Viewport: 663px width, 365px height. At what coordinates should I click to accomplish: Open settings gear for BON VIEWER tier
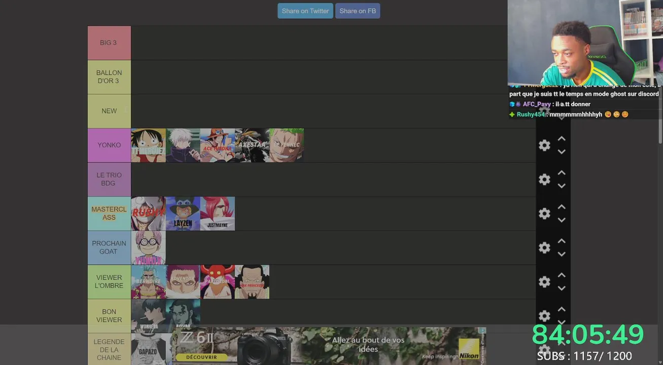coord(544,316)
